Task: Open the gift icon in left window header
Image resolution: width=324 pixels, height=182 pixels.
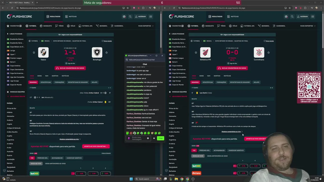Action: (124, 16)
